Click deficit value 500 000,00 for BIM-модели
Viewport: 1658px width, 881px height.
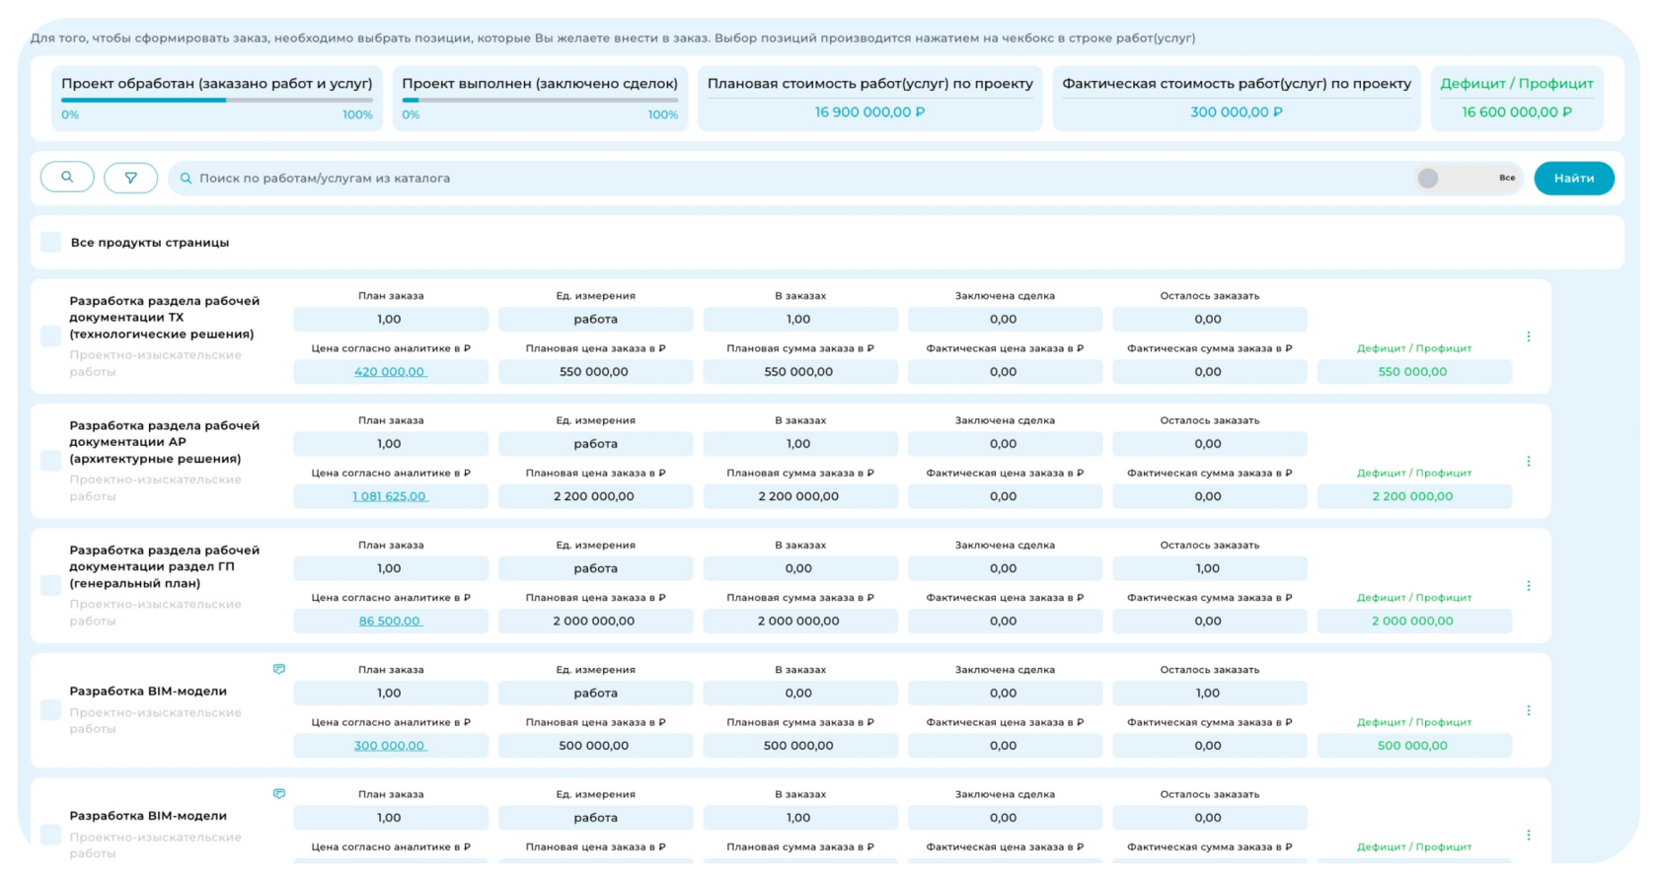coord(1413,746)
